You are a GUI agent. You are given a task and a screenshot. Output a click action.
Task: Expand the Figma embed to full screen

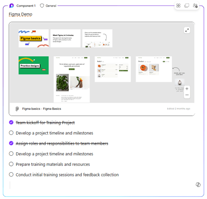pos(187,30)
